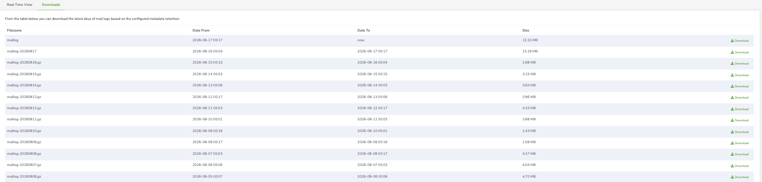Screen dimensions: 762x182
Task: Click the Size column header
Action: click(526, 31)
